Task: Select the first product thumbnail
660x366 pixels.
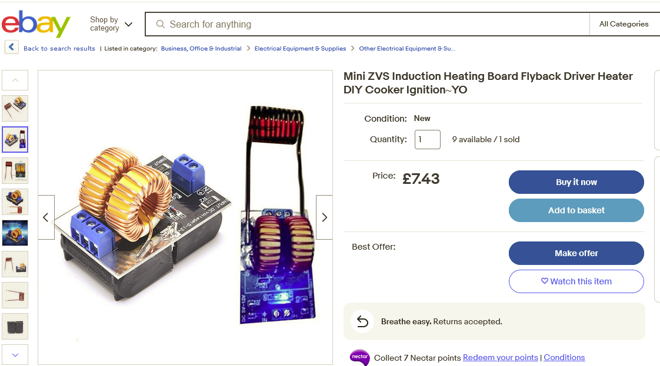Action: [x=15, y=108]
